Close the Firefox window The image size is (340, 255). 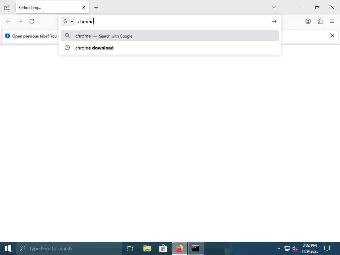click(332, 7)
